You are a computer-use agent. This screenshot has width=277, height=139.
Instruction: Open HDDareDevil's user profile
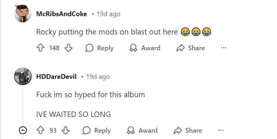click(56, 77)
